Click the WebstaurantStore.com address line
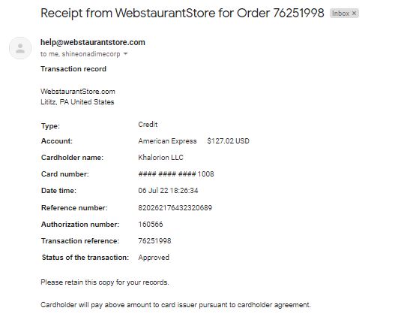This screenshot has width=398, height=332. pyautogui.click(x=78, y=92)
